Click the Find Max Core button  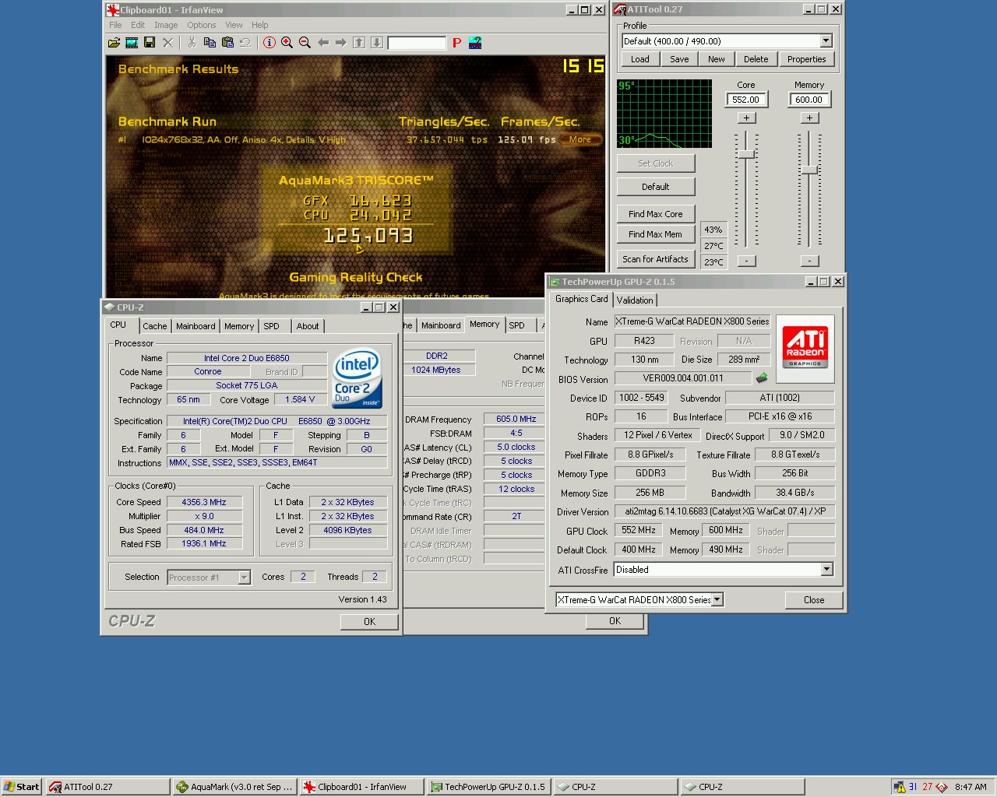[656, 214]
